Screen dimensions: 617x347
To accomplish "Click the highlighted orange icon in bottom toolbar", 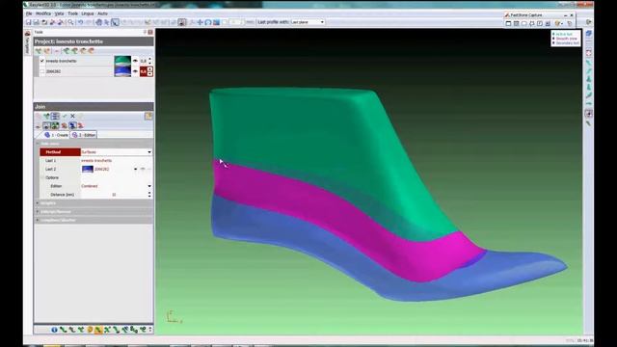I will point(98,330).
